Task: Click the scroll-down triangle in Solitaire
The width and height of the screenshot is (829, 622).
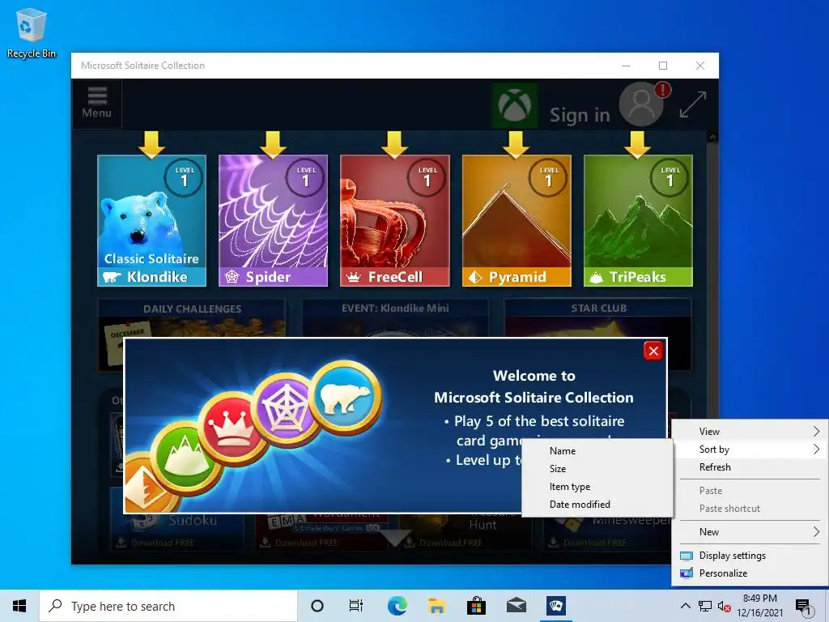Action: coord(397,538)
